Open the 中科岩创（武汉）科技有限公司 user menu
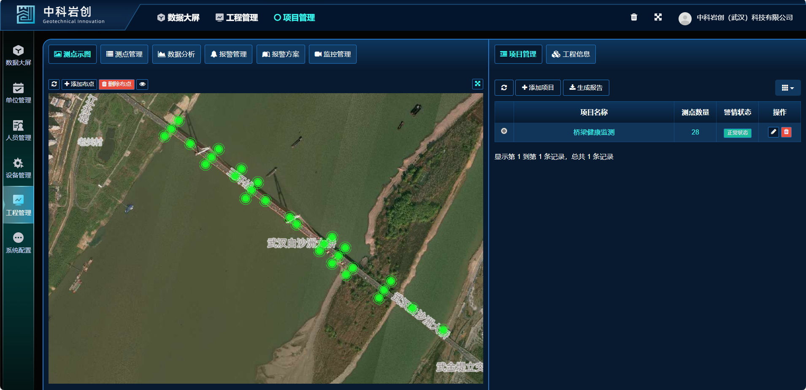Viewport: 806px width, 390px height. click(736, 18)
